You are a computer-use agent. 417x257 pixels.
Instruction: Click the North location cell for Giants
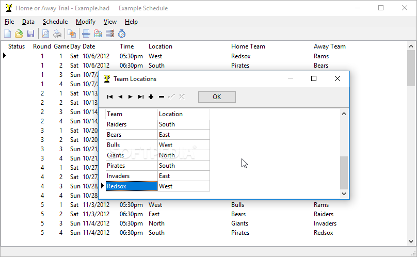(x=184, y=155)
